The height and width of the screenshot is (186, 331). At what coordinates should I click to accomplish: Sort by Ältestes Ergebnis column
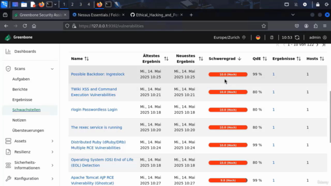(167, 58)
